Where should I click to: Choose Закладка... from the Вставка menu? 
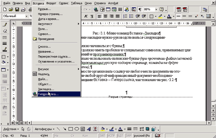coord(56,89)
